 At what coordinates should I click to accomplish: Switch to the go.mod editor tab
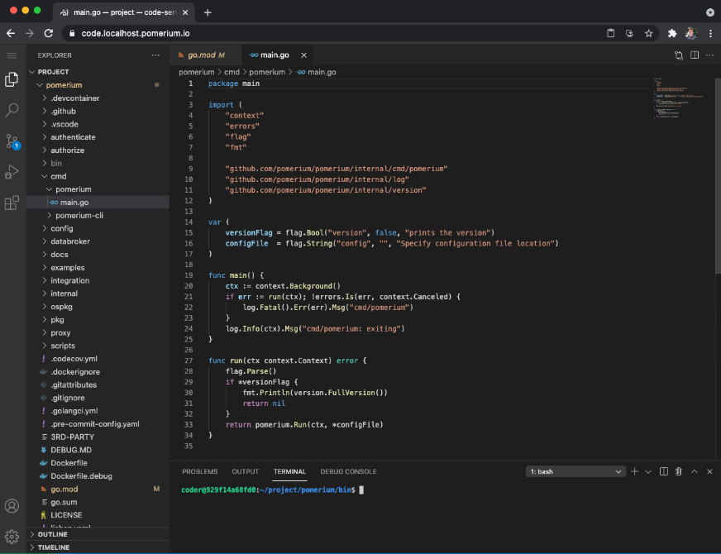tap(206, 55)
